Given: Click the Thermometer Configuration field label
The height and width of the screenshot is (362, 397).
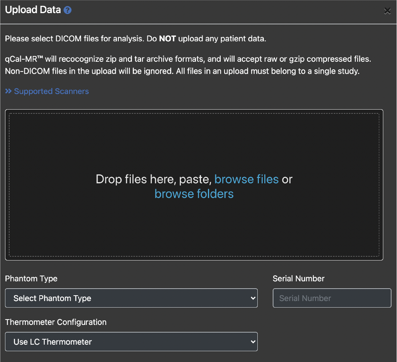Looking at the screenshot, I should tap(56, 322).
